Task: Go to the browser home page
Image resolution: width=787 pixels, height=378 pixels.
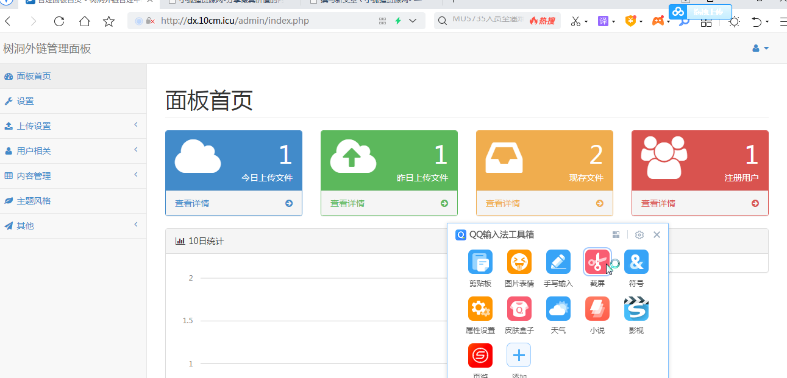Action: [x=85, y=22]
